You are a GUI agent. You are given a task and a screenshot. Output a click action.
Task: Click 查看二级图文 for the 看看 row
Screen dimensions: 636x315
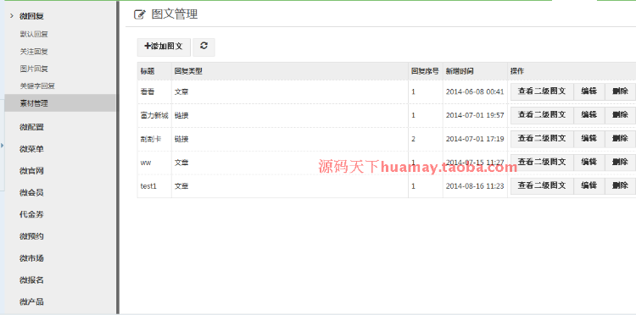(x=542, y=91)
